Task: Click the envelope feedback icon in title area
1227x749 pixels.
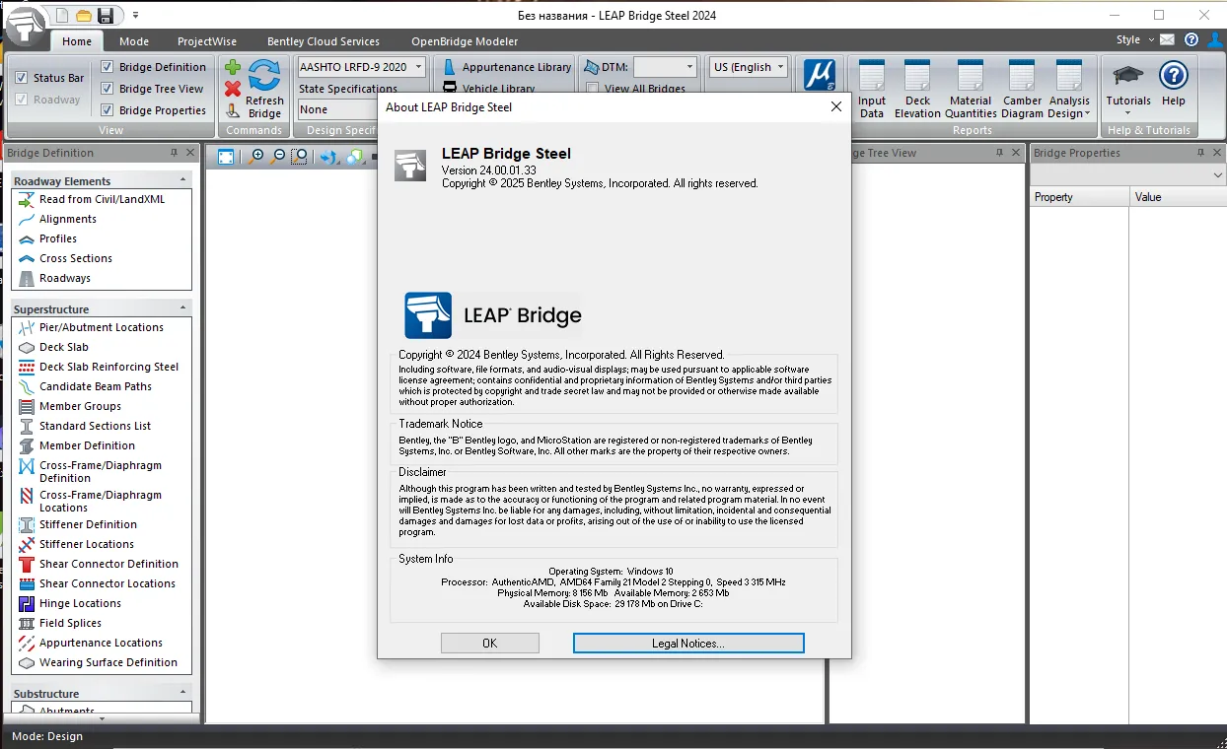Action: pyautogui.click(x=1168, y=40)
